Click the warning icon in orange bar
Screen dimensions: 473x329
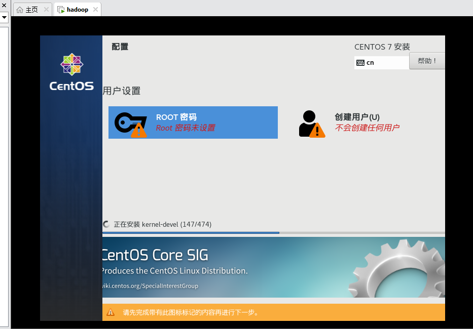[111, 312]
